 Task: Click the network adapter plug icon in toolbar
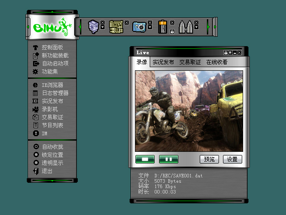point(93,27)
